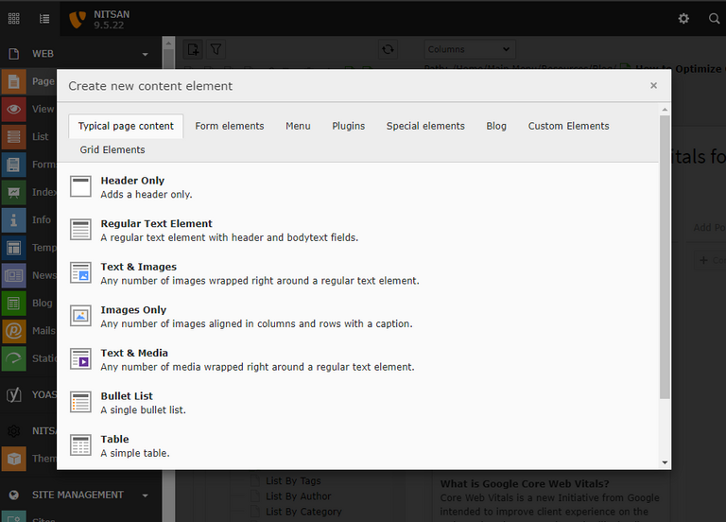Screen dimensions: 726x522
Task: Open the Columns dropdown
Action: tap(468, 49)
